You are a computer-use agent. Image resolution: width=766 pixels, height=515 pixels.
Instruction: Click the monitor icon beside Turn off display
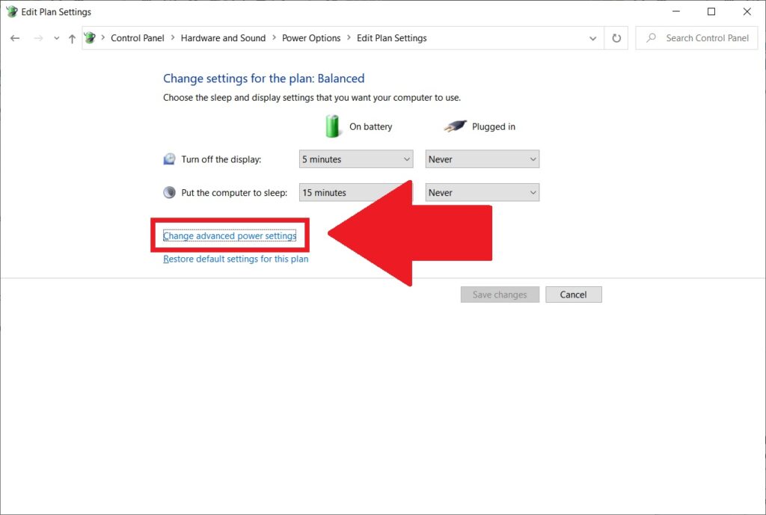point(170,159)
